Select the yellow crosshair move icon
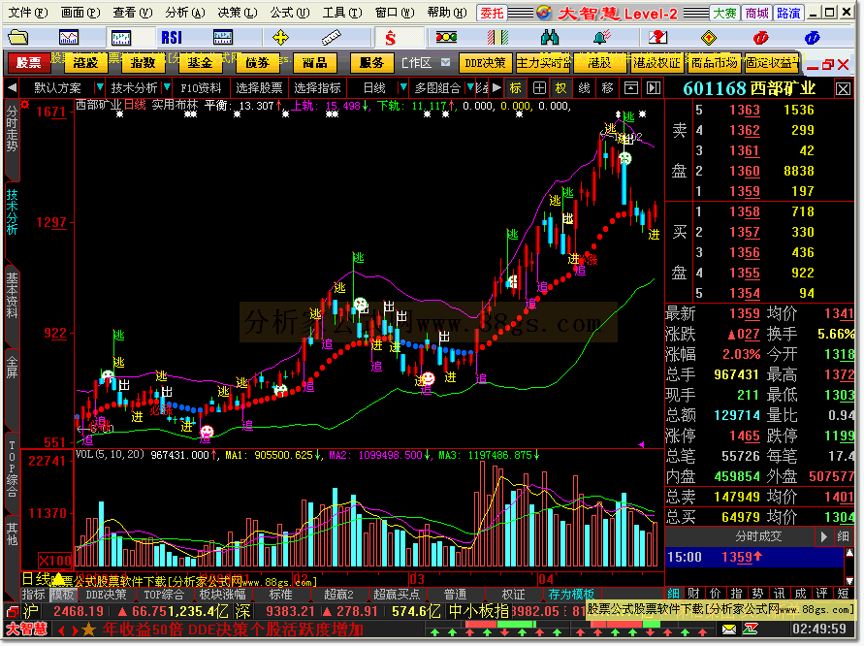 (x=280, y=38)
